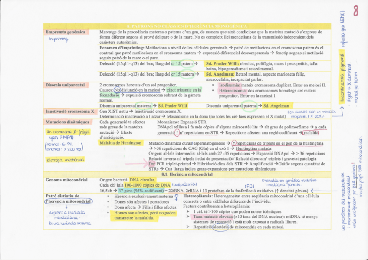Click 'Sd. Angelman:' before 'Retard mental'
The image size is (368, 260).
pos(220,74)
